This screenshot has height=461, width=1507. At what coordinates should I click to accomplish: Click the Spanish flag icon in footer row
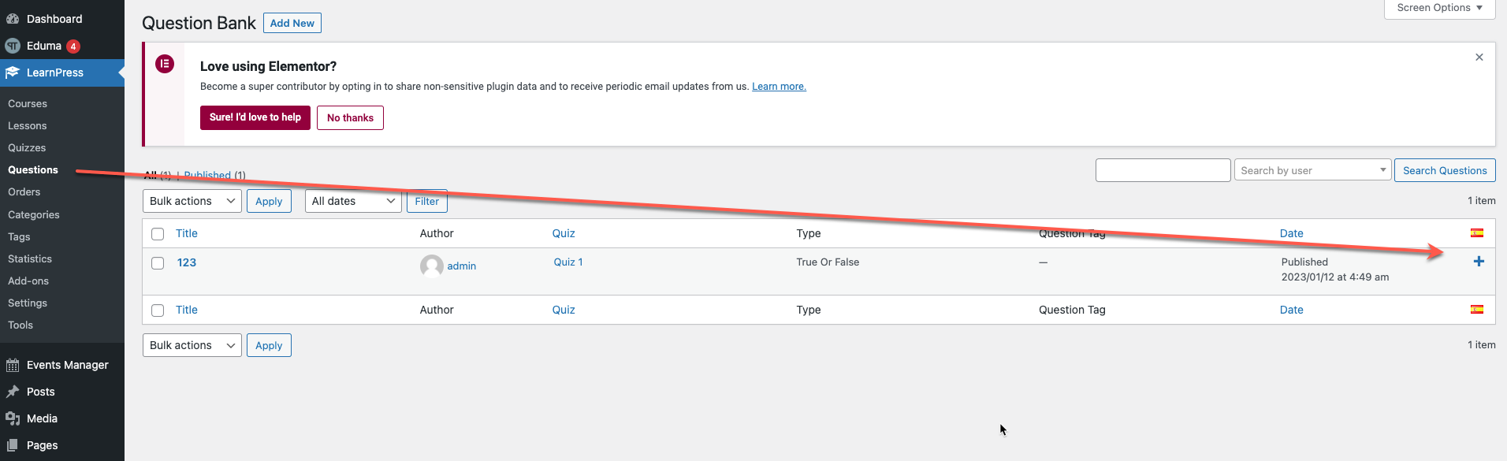click(x=1477, y=310)
